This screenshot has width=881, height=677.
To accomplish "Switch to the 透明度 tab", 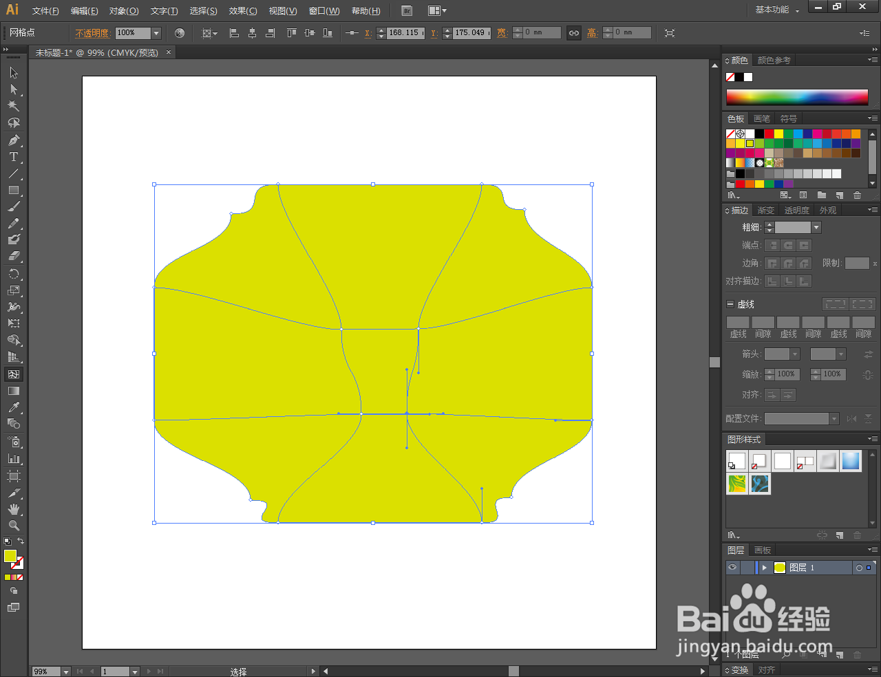I will tap(796, 211).
